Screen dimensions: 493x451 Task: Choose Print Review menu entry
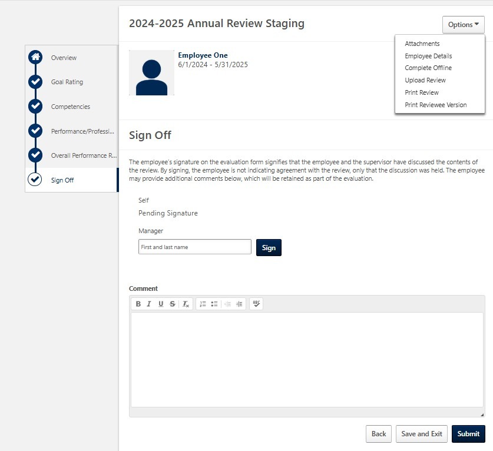pyautogui.click(x=422, y=92)
